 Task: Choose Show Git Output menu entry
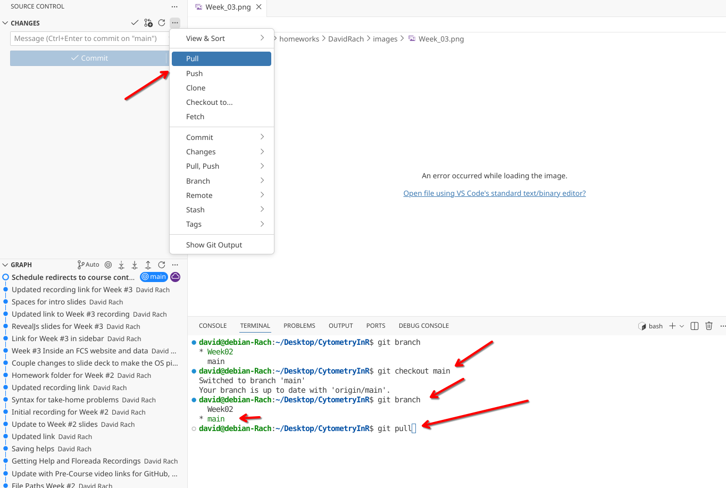click(x=214, y=245)
